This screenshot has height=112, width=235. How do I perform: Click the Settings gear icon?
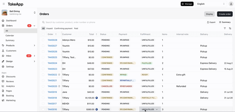[3, 67]
